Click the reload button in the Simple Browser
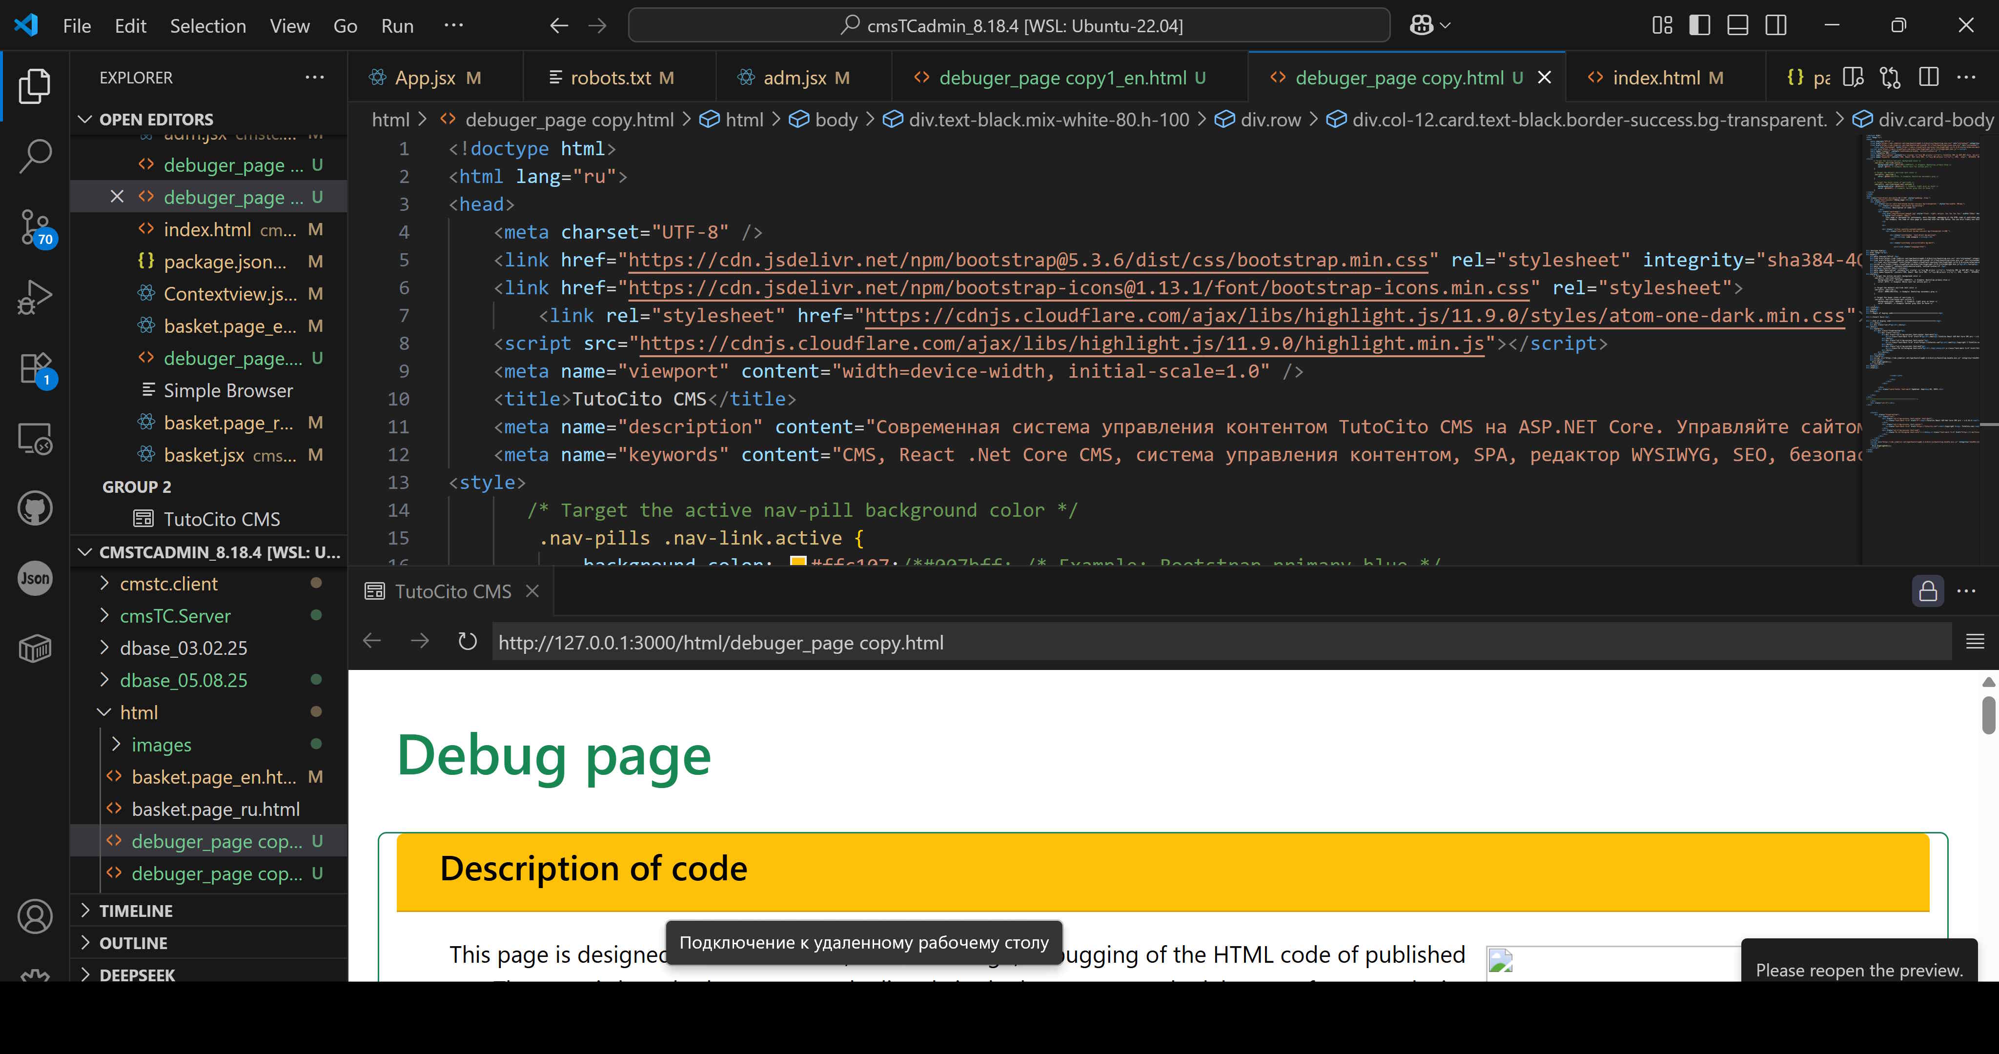 click(x=467, y=641)
